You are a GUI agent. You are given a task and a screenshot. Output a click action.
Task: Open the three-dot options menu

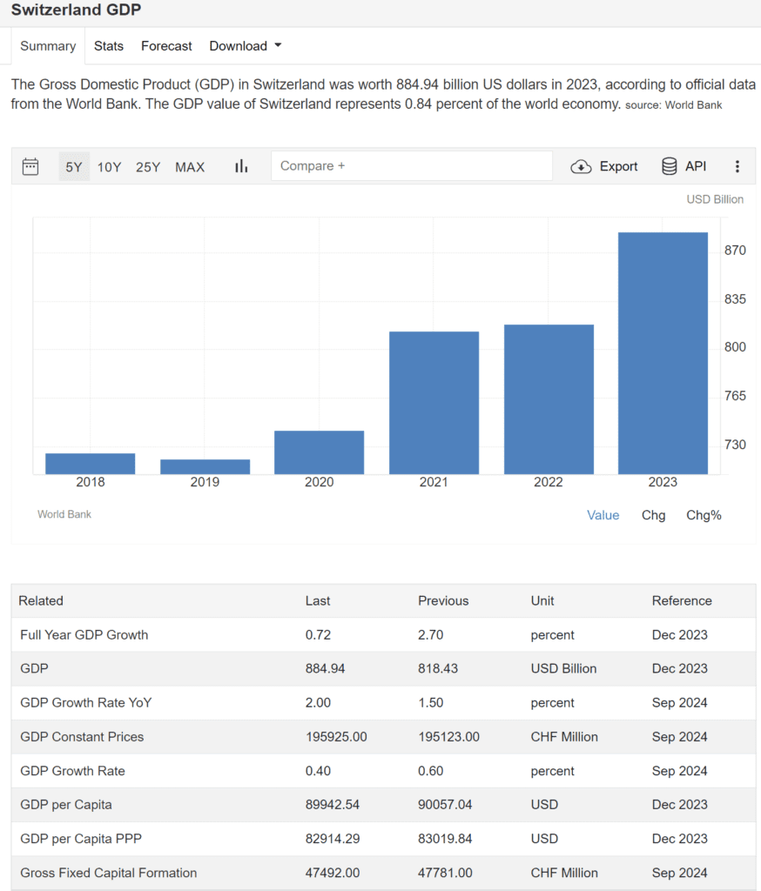[737, 166]
